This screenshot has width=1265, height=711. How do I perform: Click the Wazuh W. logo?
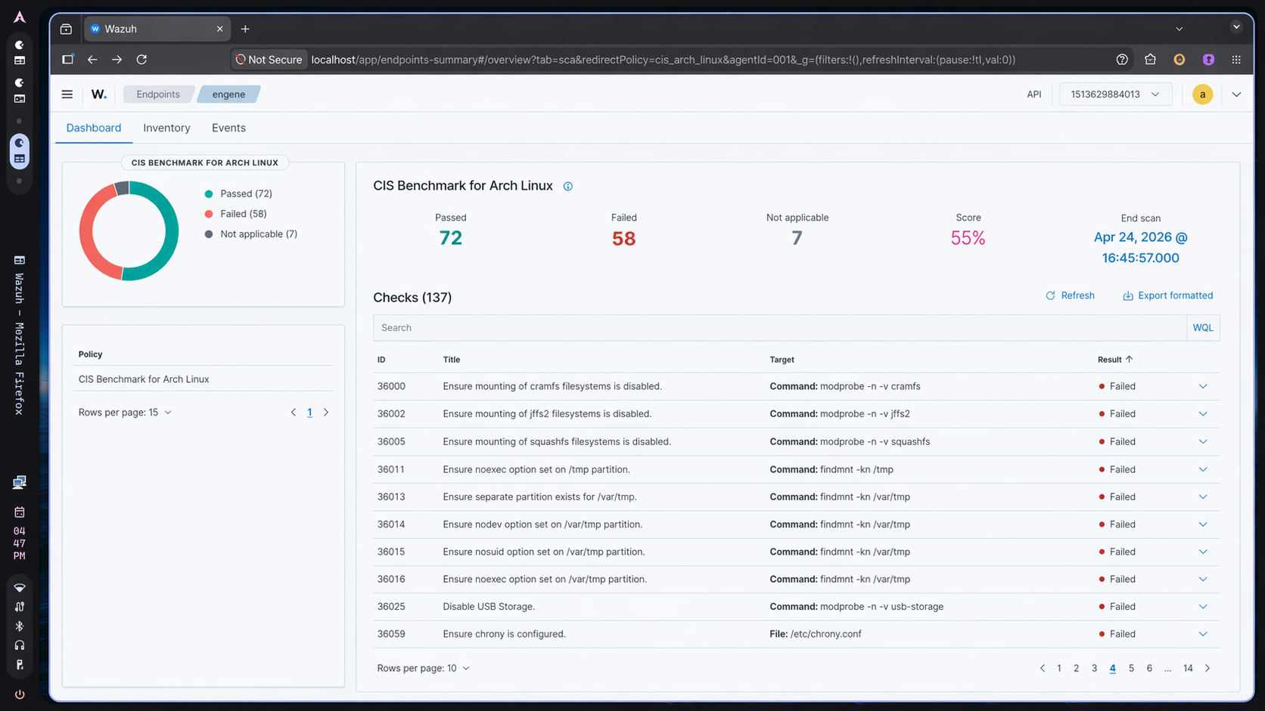(99, 94)
